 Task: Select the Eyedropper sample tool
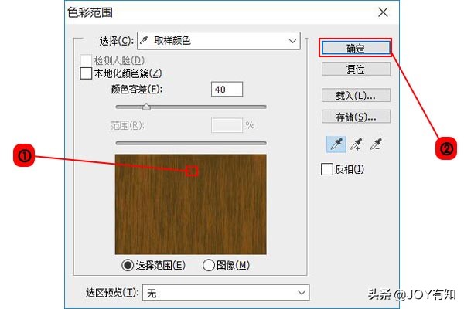[x=336, y=144]
